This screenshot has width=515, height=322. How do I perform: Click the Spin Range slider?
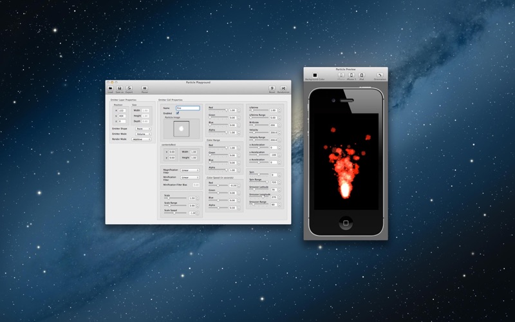click(259, 182)
